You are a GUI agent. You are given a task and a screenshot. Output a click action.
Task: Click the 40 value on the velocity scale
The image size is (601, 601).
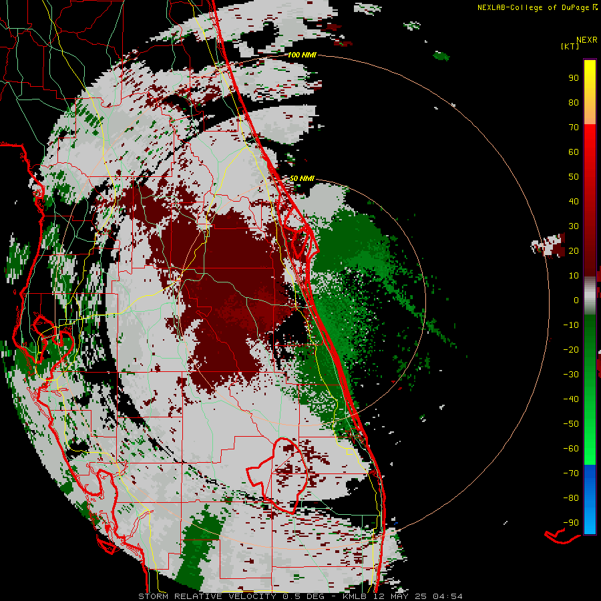tap(574, 202)
